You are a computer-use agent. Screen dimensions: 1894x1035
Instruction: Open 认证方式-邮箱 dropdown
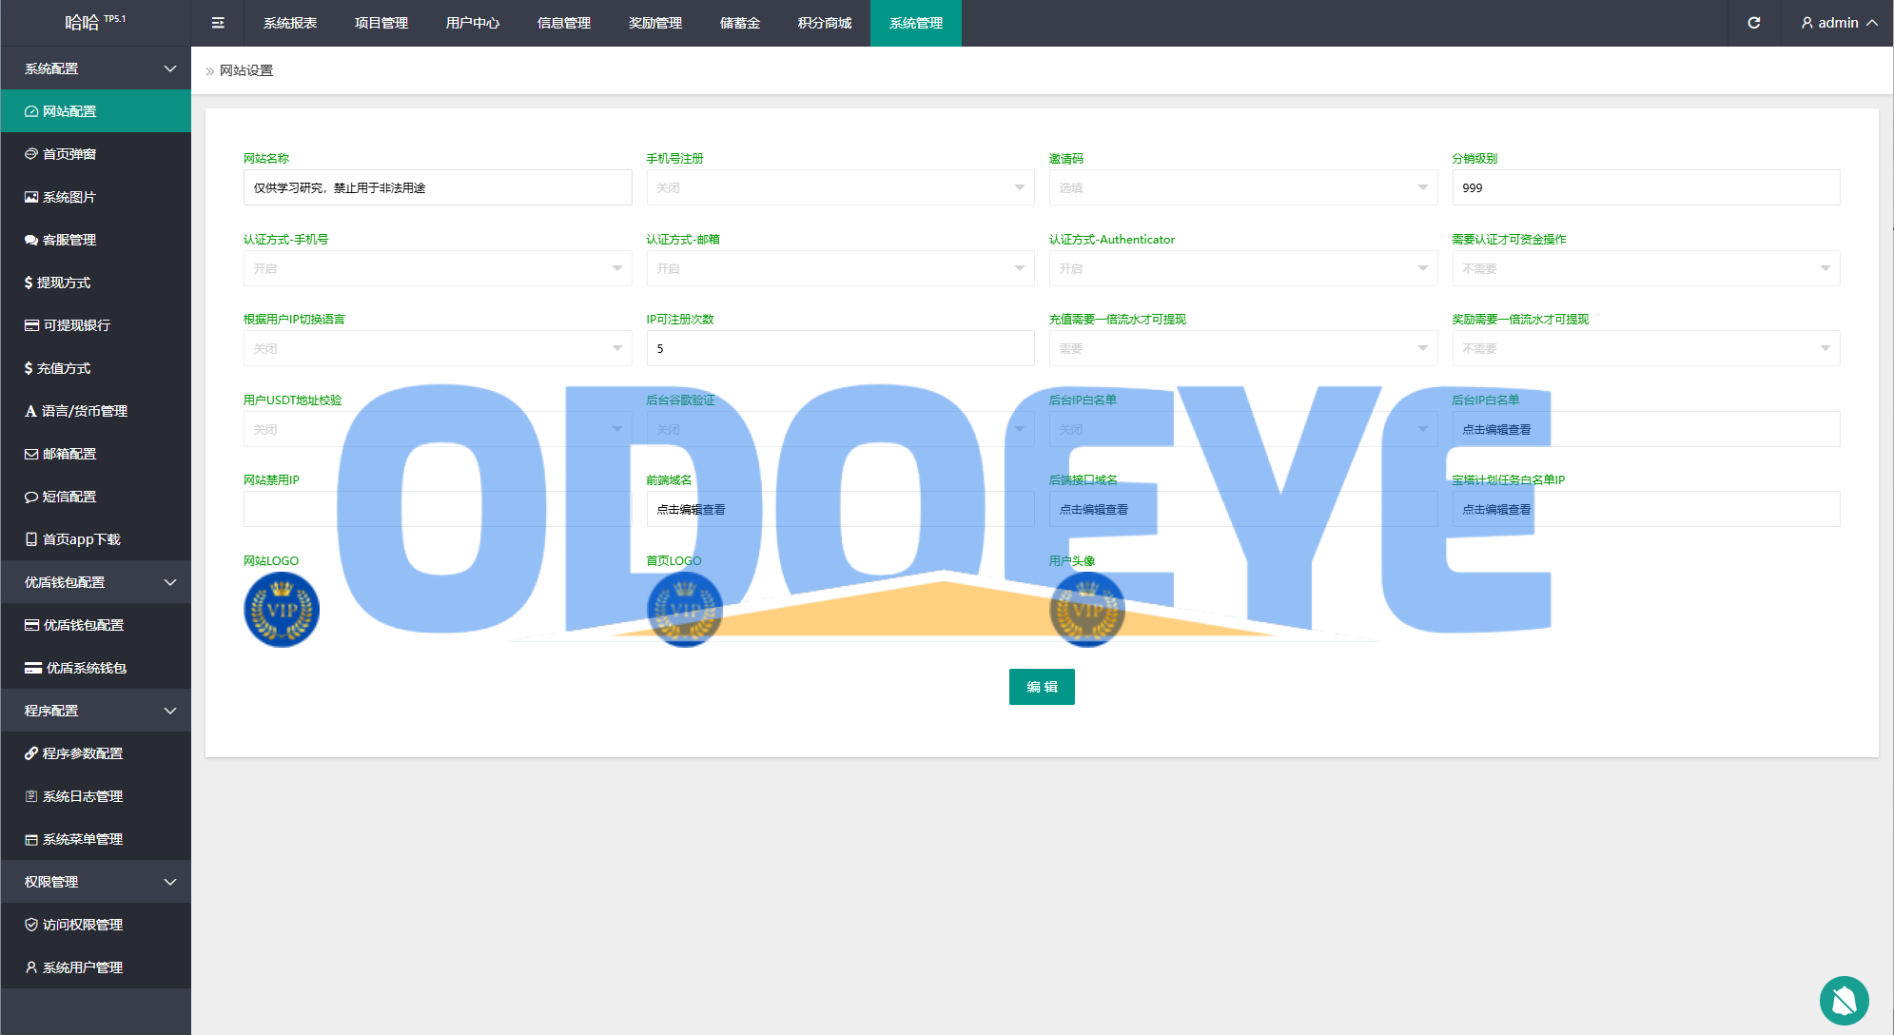pyautogui.click(x=839, y=268)
